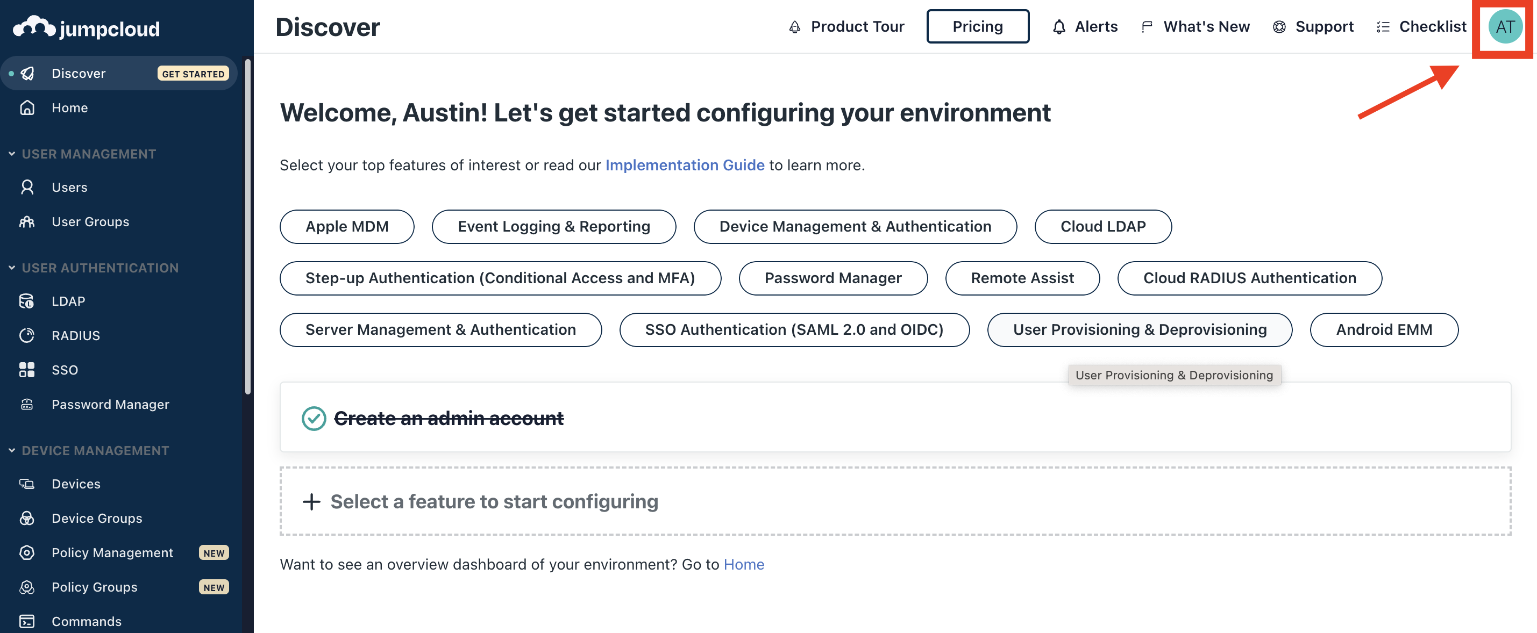Click the plus icon beside Select a feature
This screenshot has width=1537, height=633.
(311, 502)
